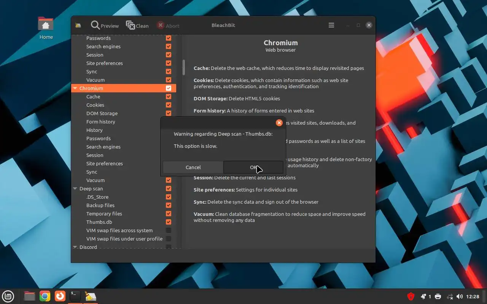Screen dimensions: 487x304
Task: Collapse the Deep scan tree group
Action: click(75, 188)
